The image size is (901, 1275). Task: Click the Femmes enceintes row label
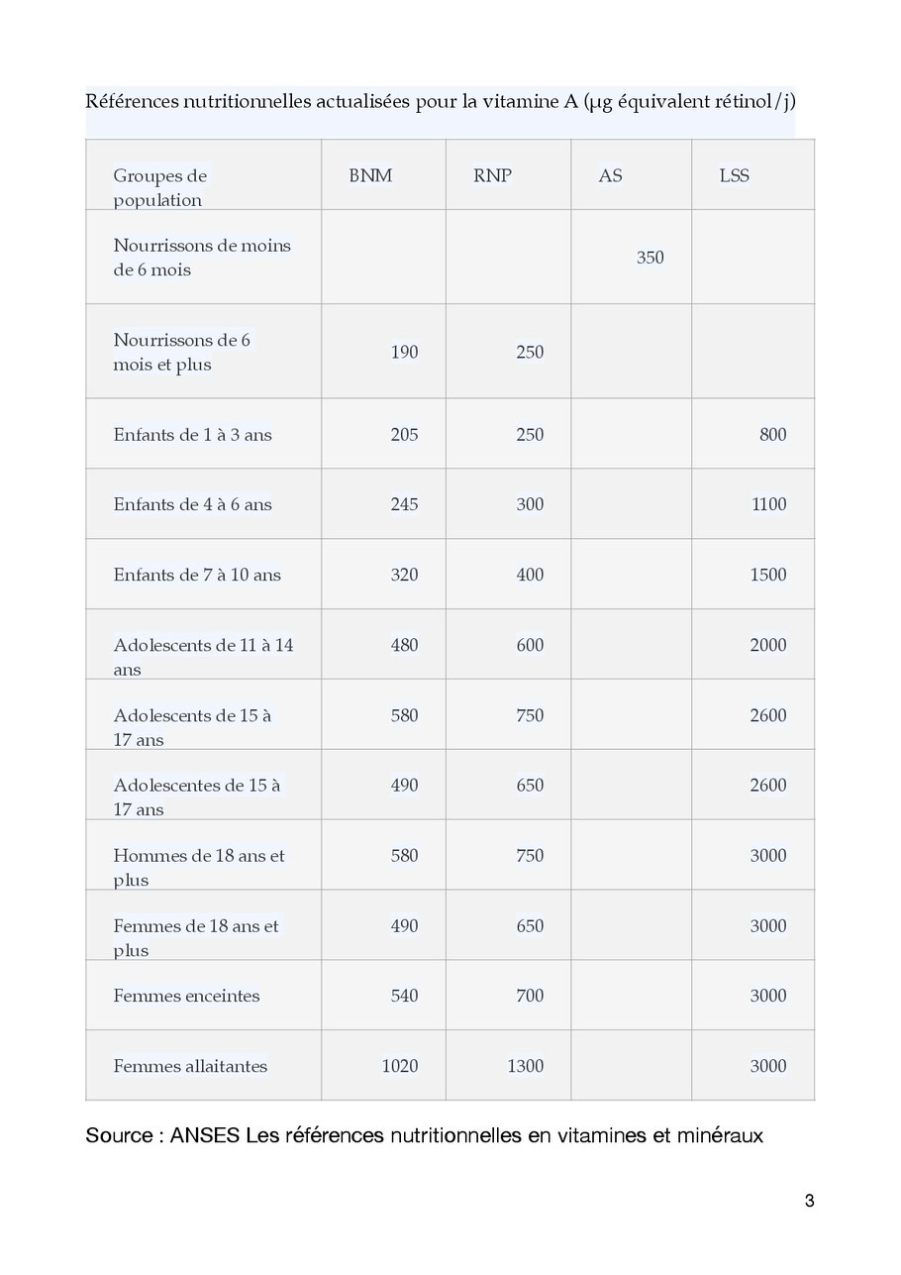click(x=186, y=996)
